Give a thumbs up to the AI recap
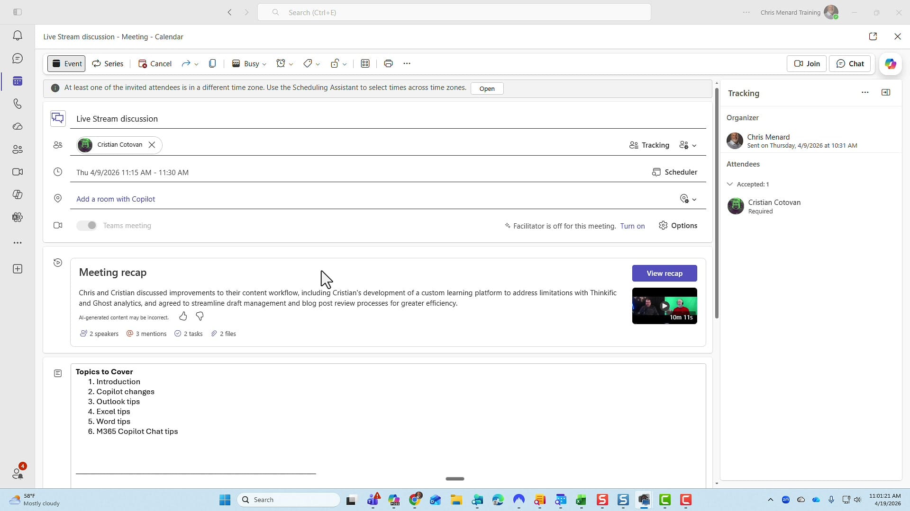 tap(183, 316)
